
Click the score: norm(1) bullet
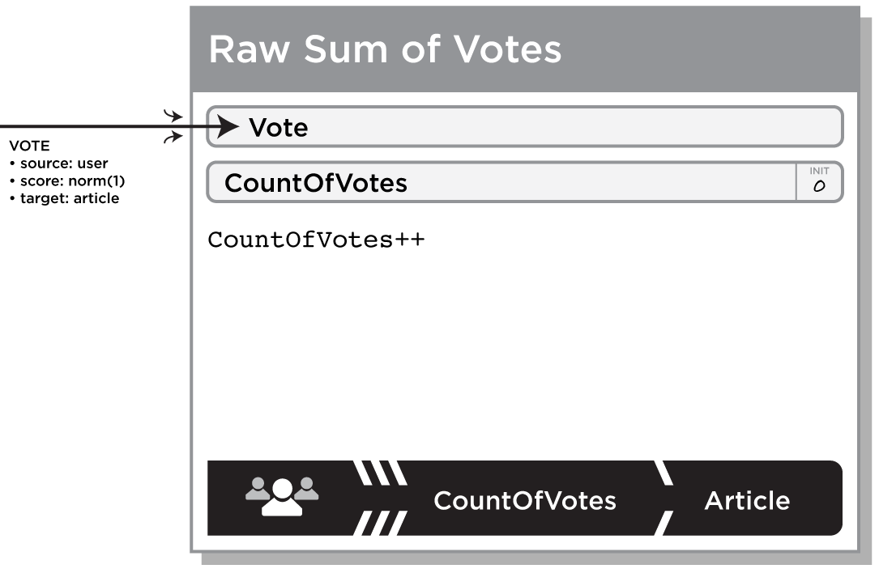[67, 181]
